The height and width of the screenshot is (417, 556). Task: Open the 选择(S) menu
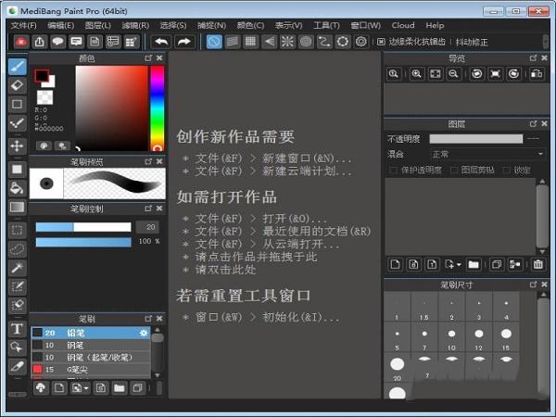(x=172, y=26)
